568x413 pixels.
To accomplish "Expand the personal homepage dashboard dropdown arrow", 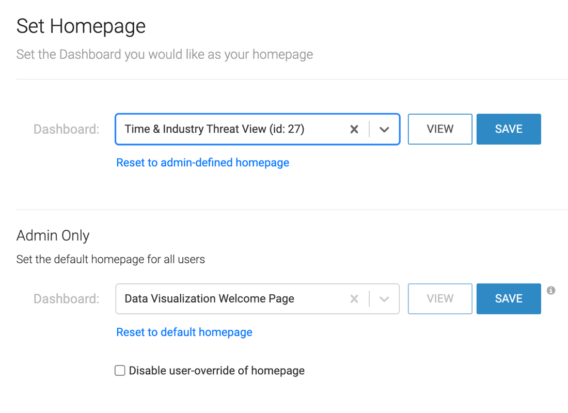I will pos(384,129).
